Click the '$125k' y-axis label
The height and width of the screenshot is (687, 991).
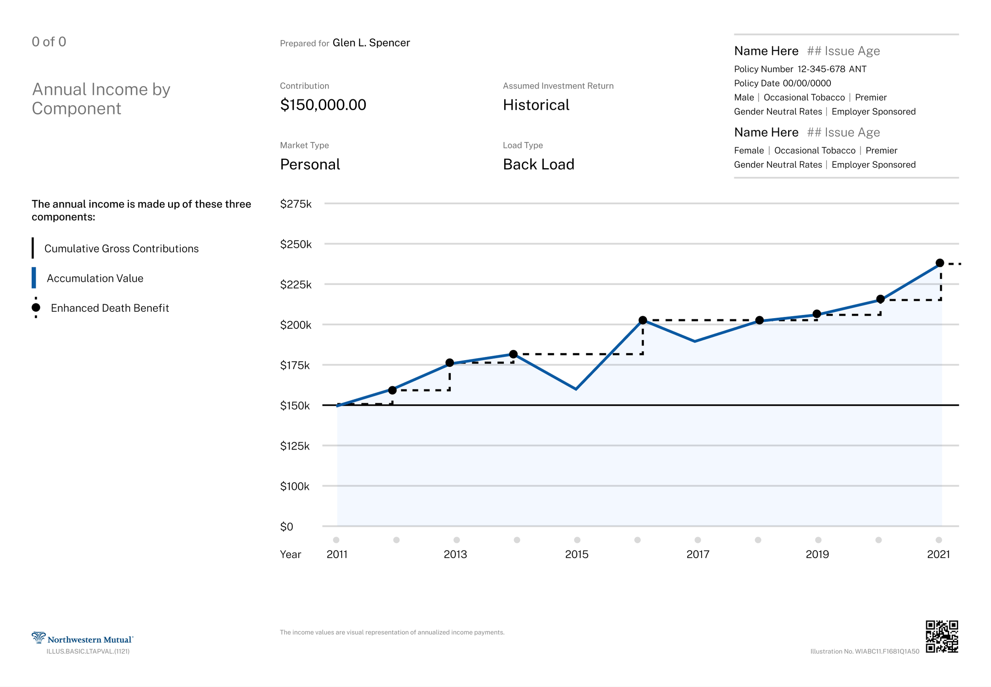[295, 445]
